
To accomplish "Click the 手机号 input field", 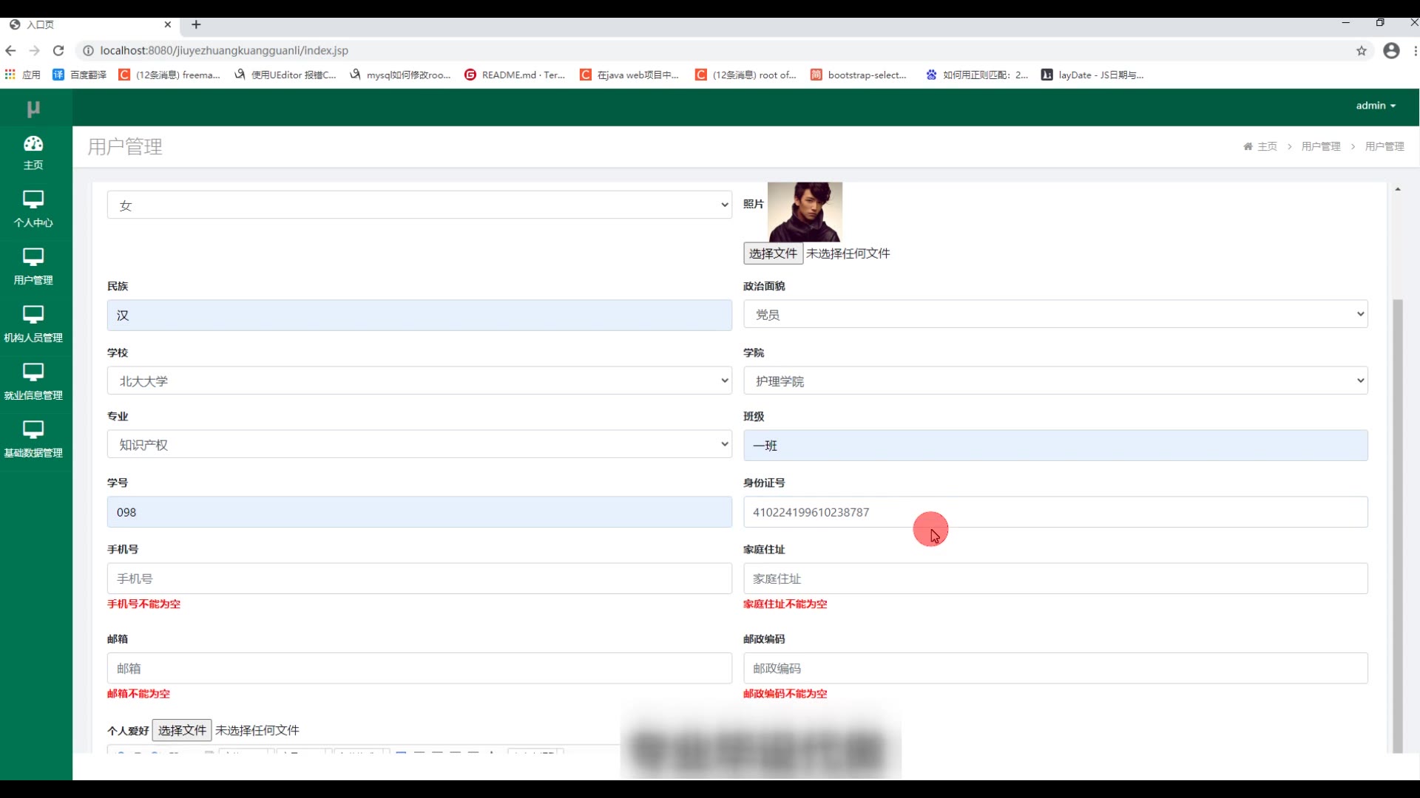I will point(419,579).
